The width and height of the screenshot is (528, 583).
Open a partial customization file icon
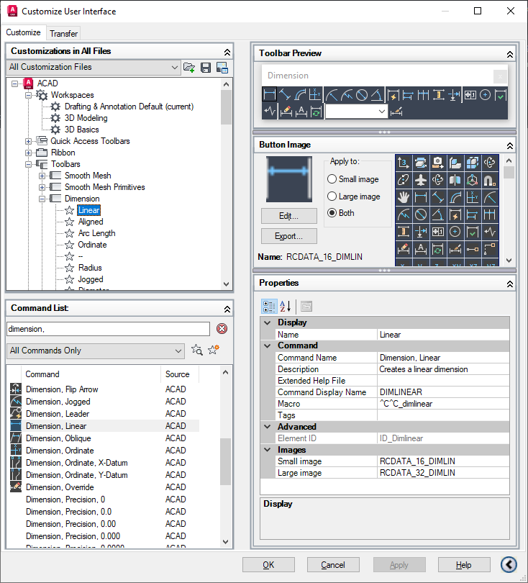189,68
